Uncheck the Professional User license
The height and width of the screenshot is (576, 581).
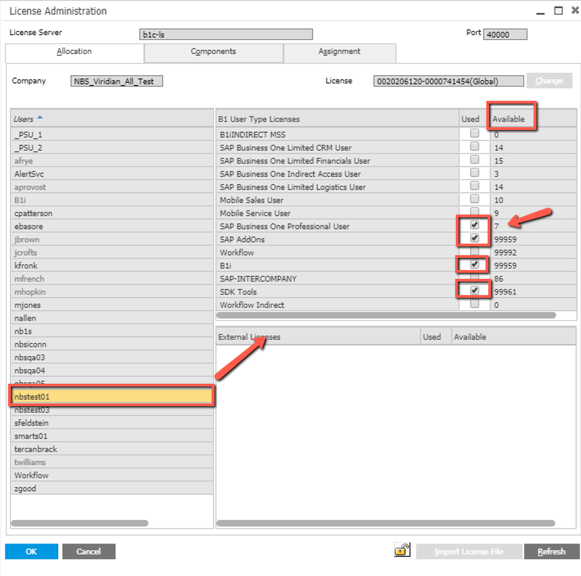click(474, 225)
